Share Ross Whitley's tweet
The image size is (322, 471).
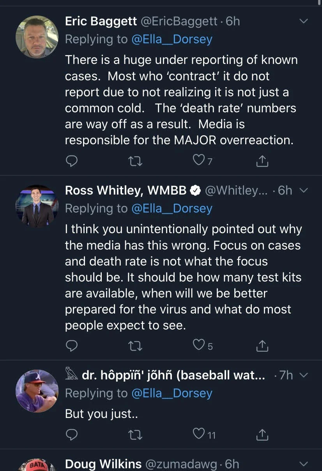pos(262,346)
